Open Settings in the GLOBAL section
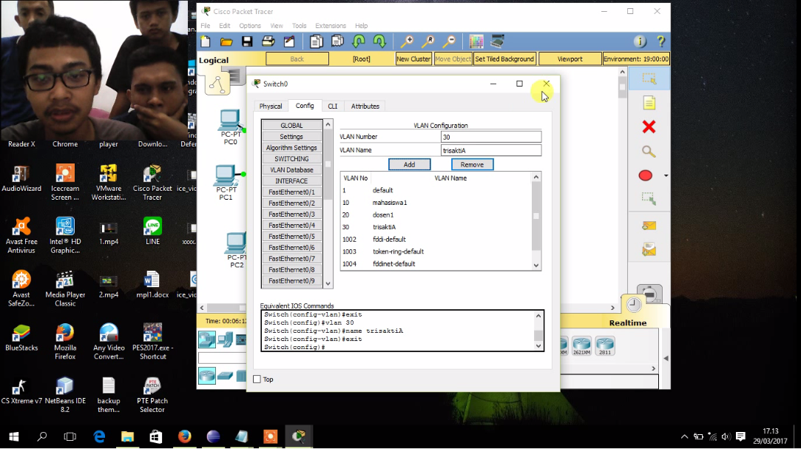 pyautogui.click(x=291, y=137)
